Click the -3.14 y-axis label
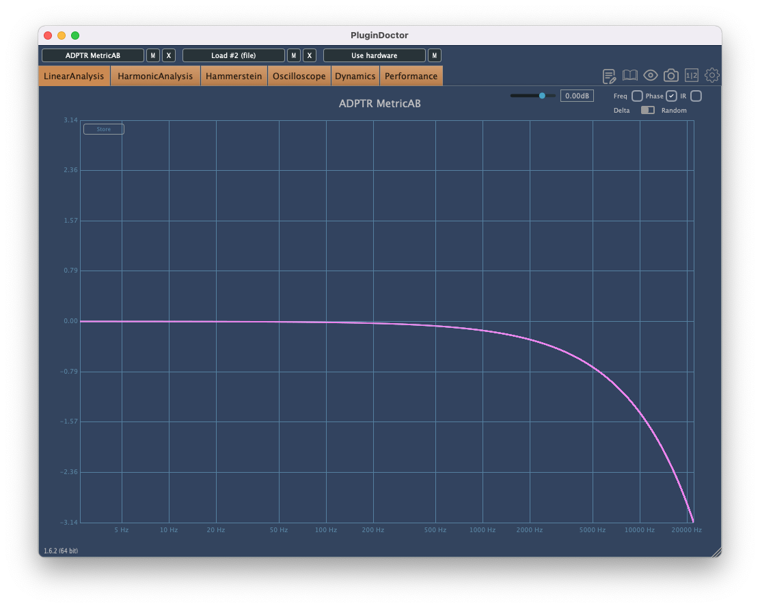The image size is (760, 608). tap(69, 522)
